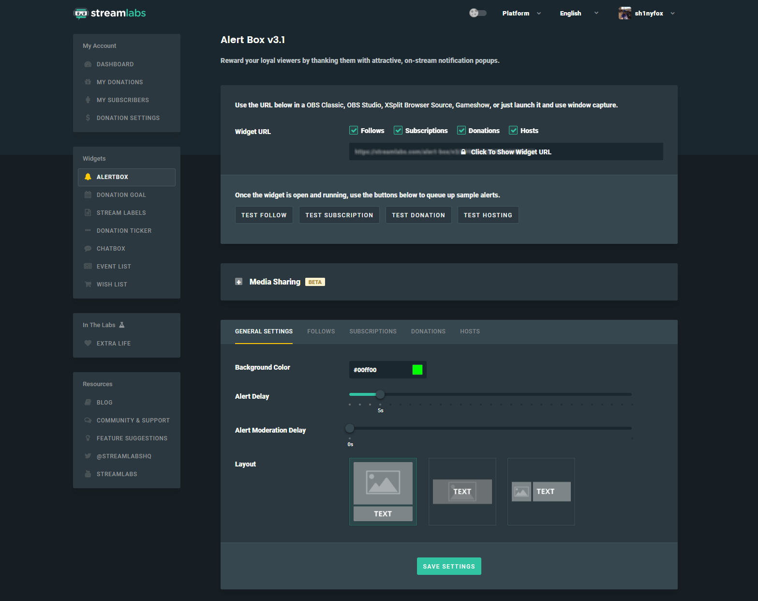Screen dimensions: 758x601
Task: Uncheck the Hosts checkbox
Action: pos(513,130)
